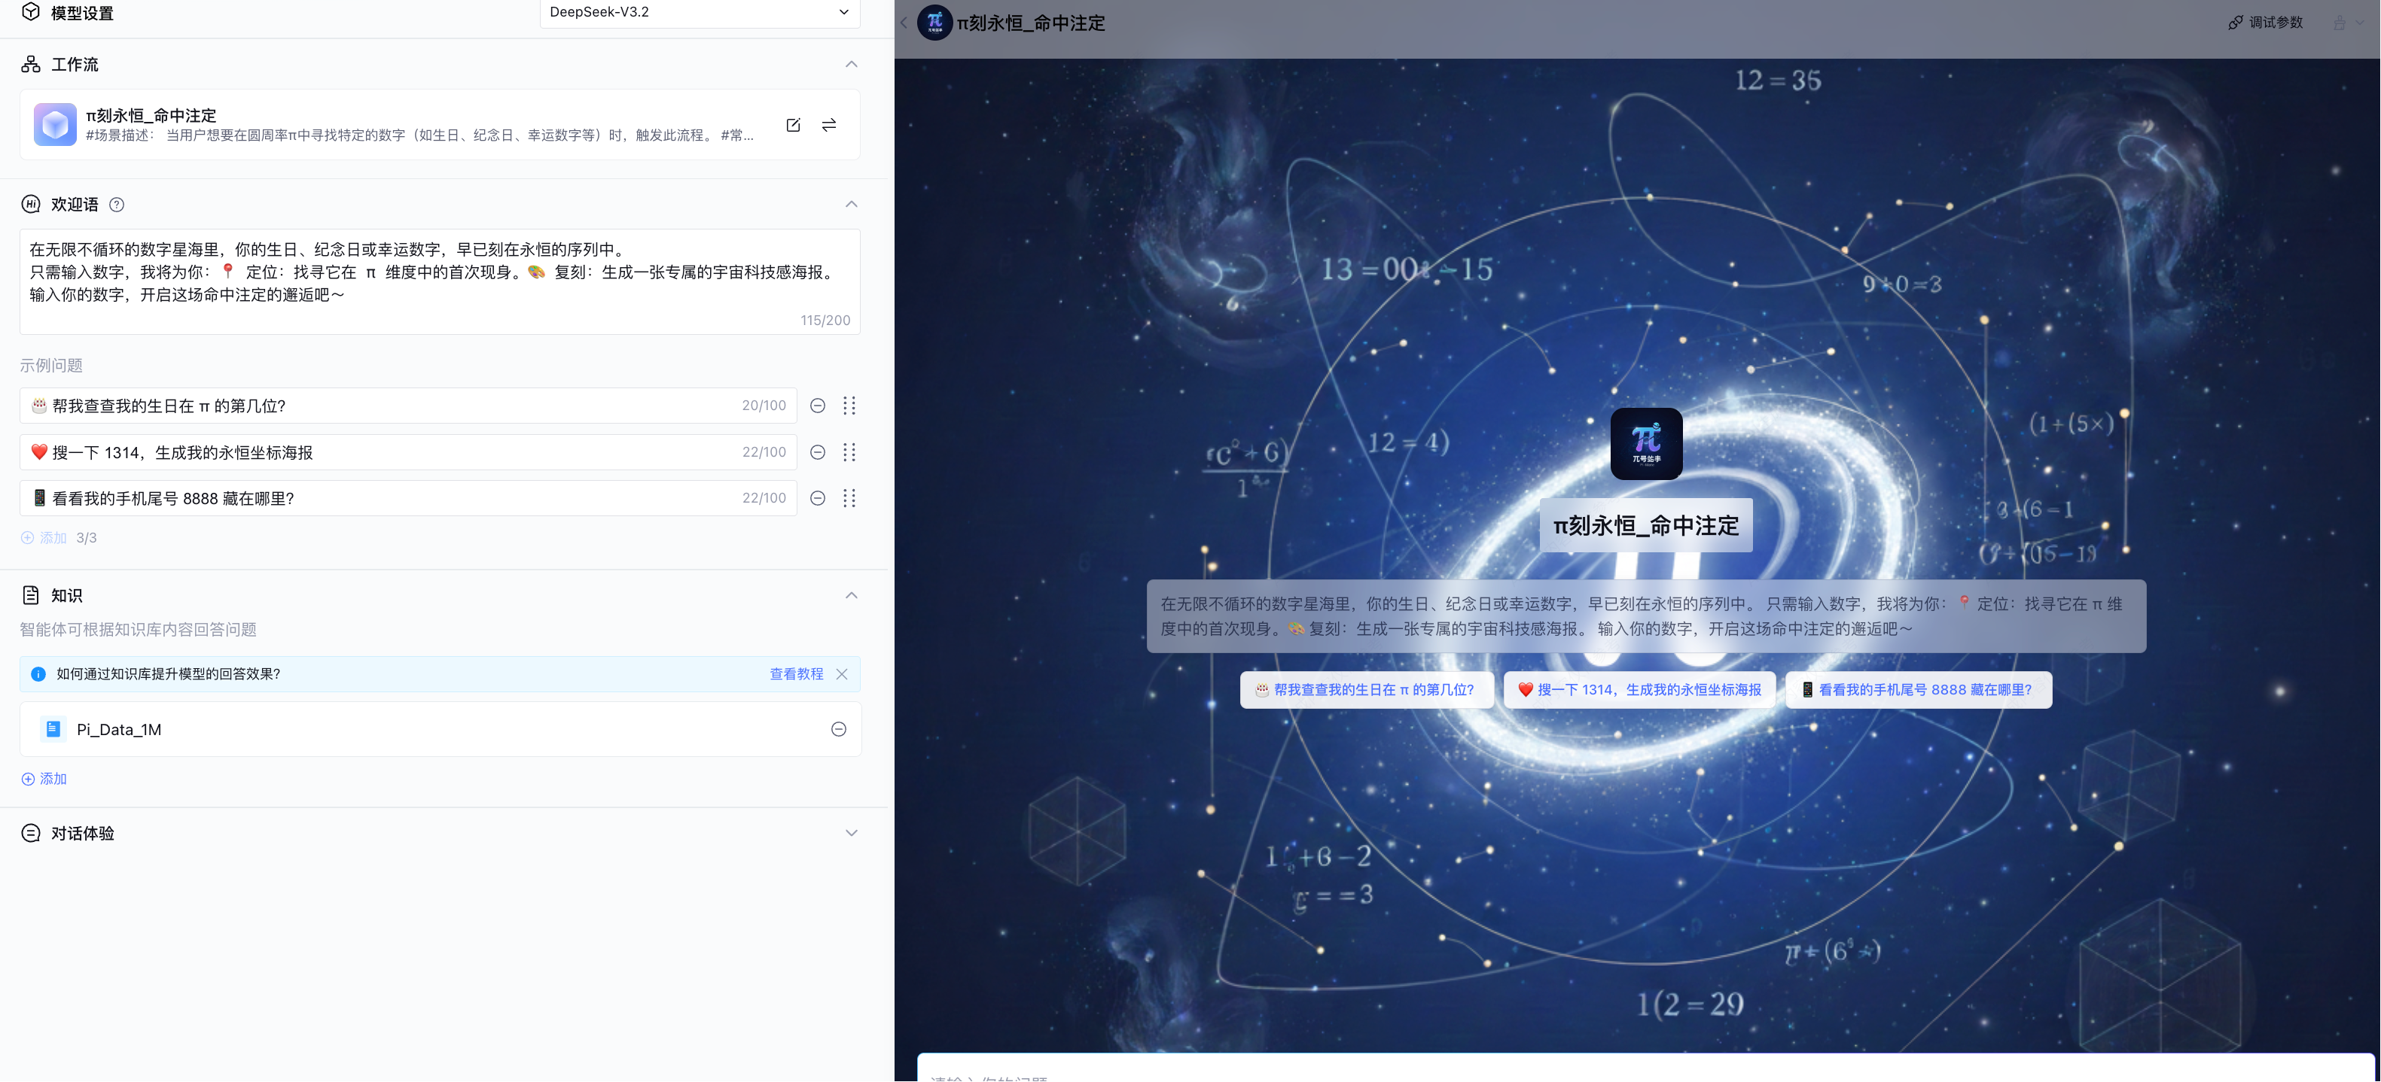Click the swap workflow arrows icon
Image resolution: width=2381 pixels, height=1082 pixels.
point(829,125)
